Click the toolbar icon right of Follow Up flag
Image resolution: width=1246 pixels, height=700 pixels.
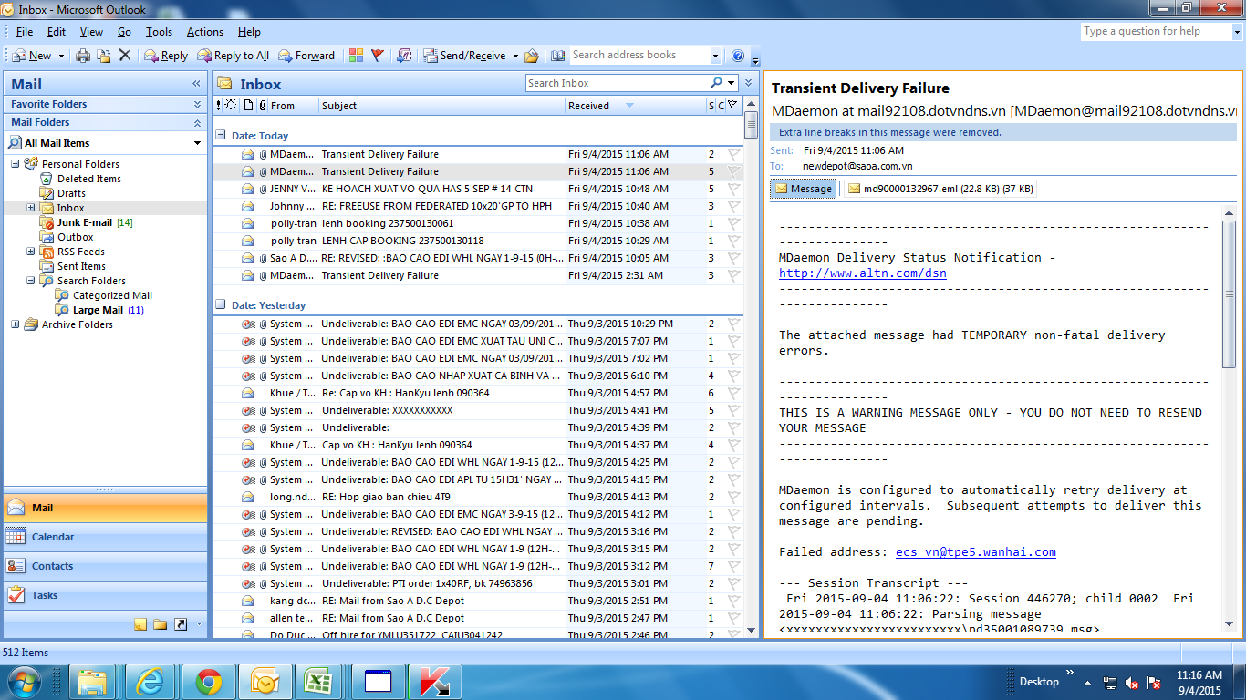[x=404, y=56]
